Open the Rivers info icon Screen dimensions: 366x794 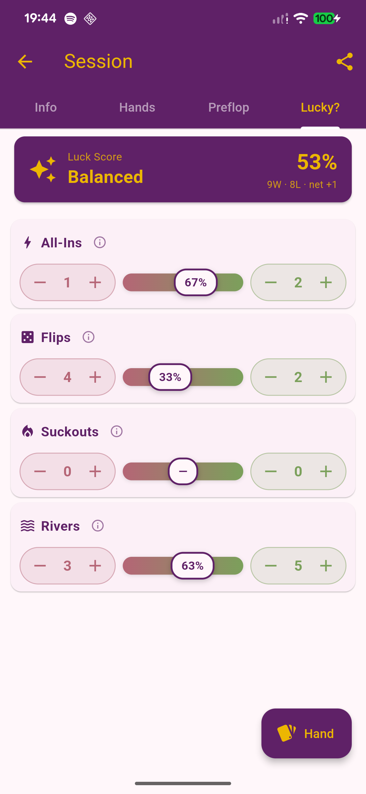[x=98, y=526]
